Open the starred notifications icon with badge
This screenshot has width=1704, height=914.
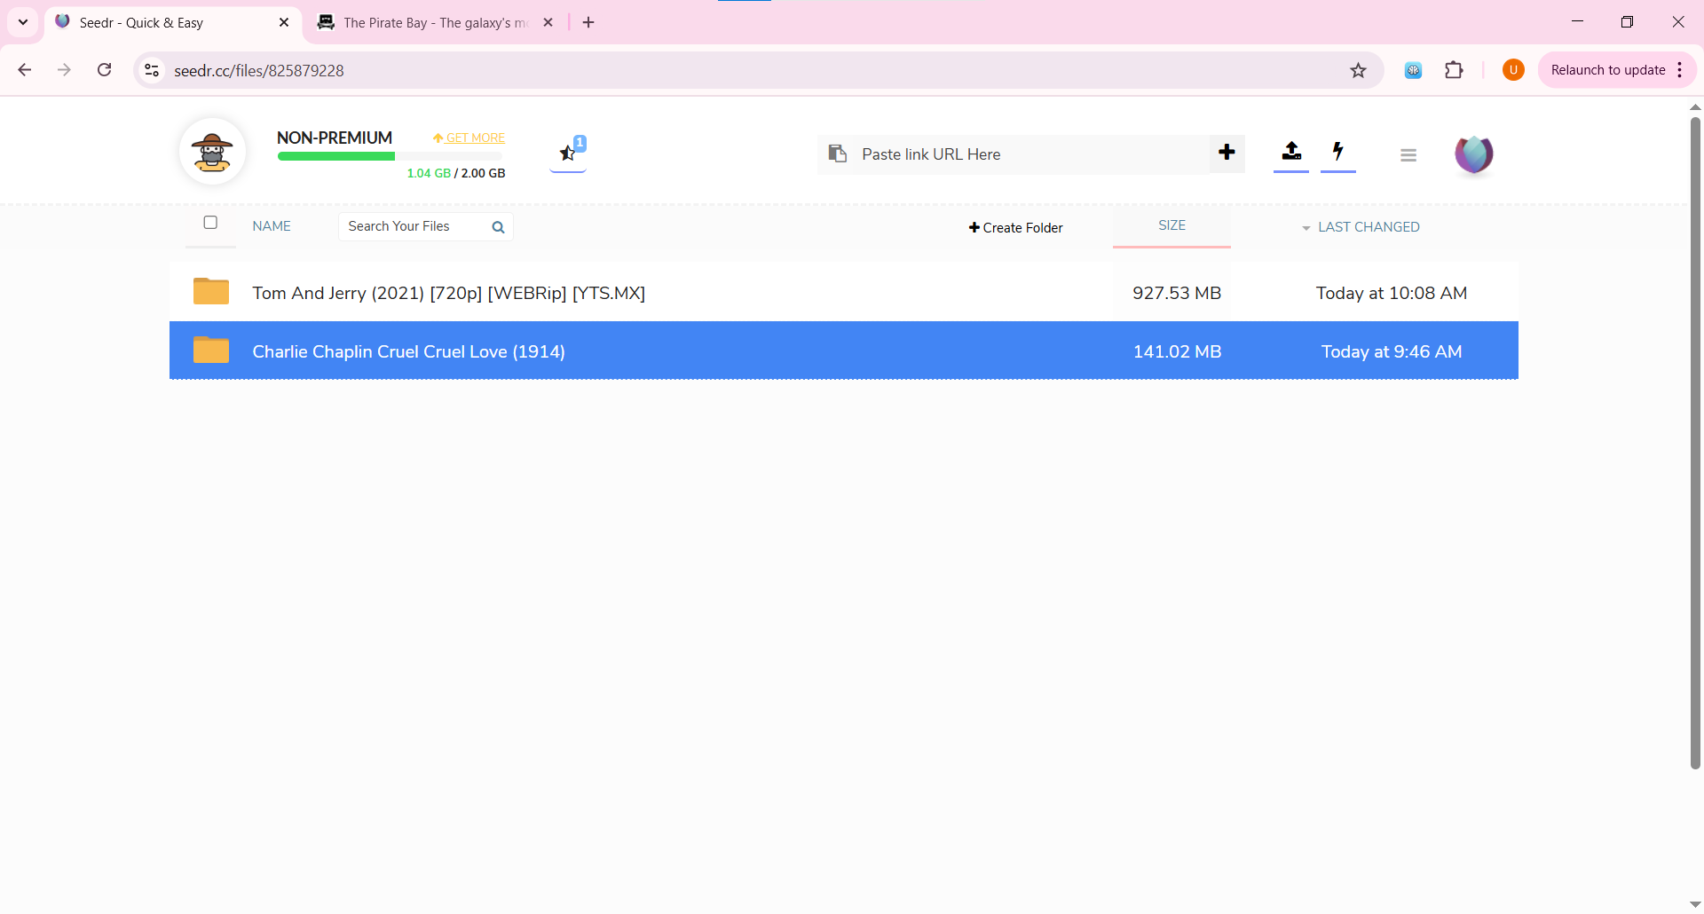[x=569, y=152]
